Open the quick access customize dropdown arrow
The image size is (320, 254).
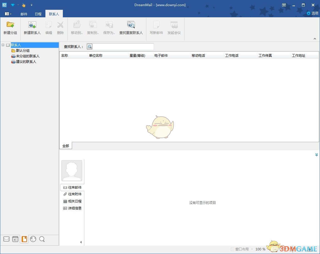tap(31, 5)
